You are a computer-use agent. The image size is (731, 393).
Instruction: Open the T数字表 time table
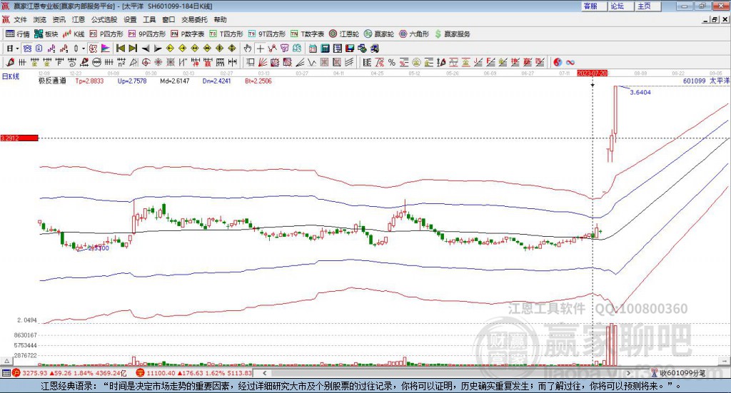(x=307, y=34)
